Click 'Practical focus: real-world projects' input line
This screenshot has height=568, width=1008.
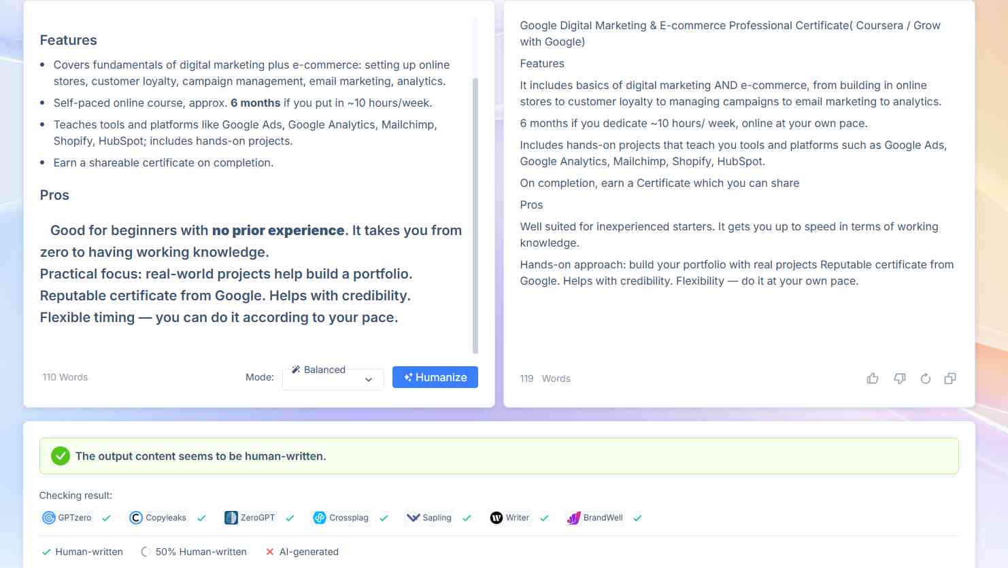pos(226,274)
